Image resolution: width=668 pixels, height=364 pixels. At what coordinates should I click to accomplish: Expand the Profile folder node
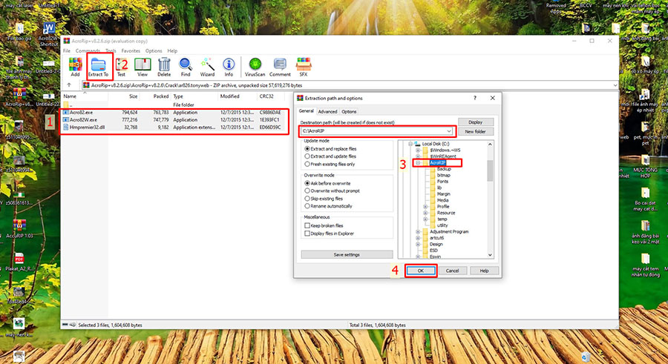click(x=425, y=207)
